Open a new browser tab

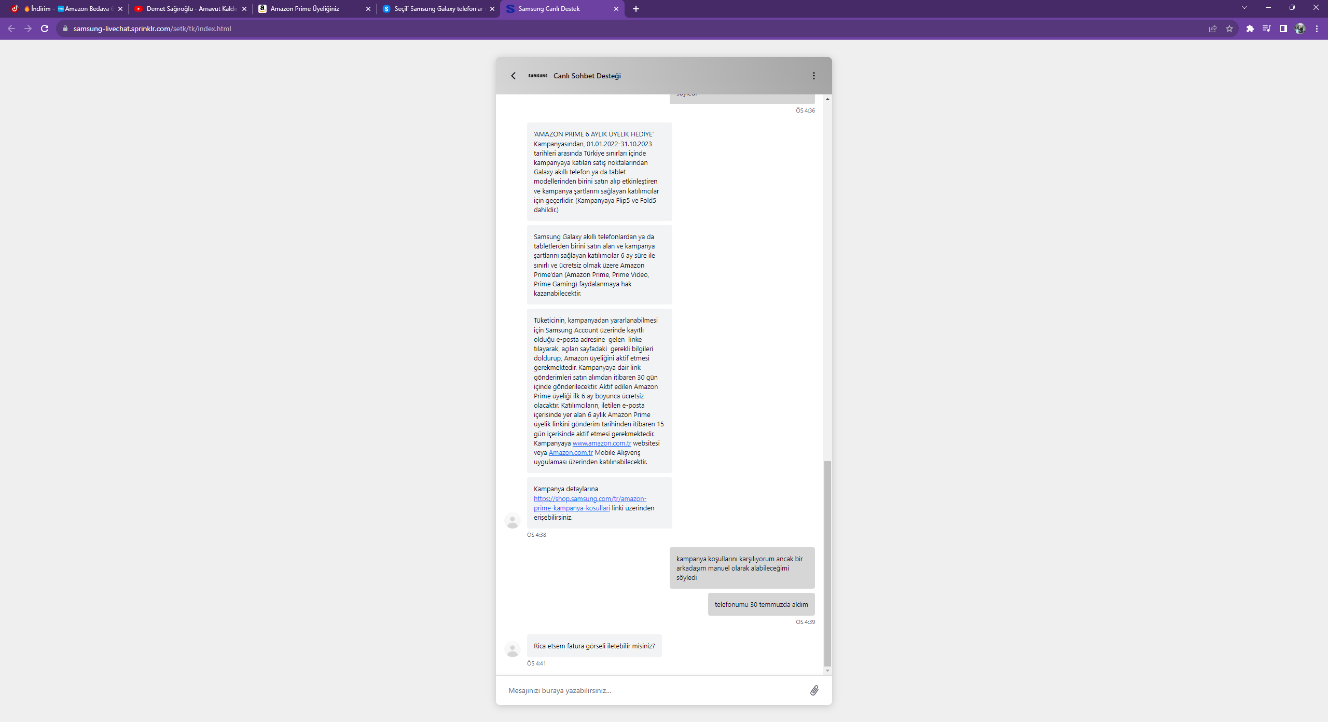[x=636, y=9]
